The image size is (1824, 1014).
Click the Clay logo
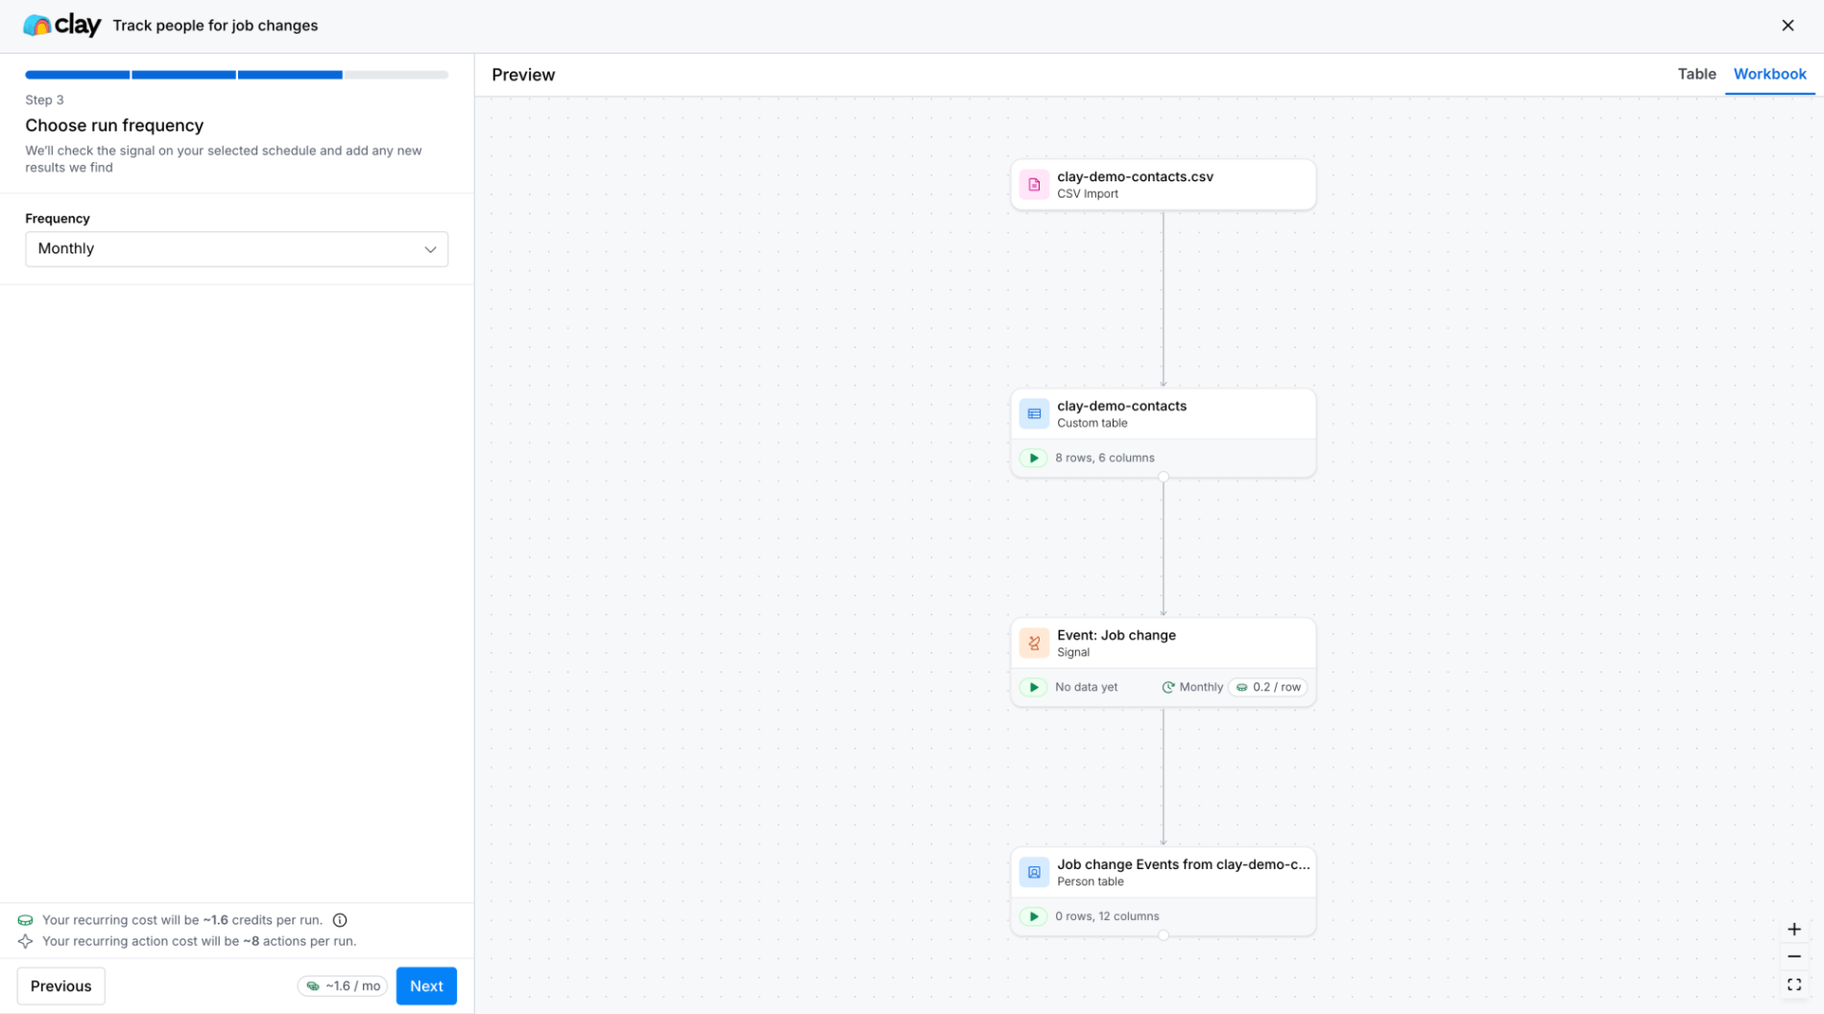tap(61, 26)
